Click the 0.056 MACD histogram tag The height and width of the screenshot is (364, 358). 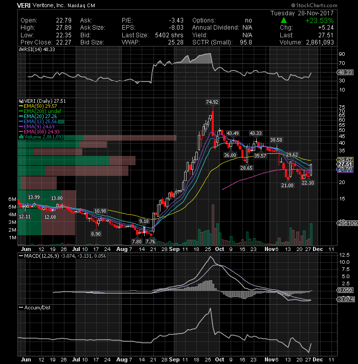(x=345, y=290)
